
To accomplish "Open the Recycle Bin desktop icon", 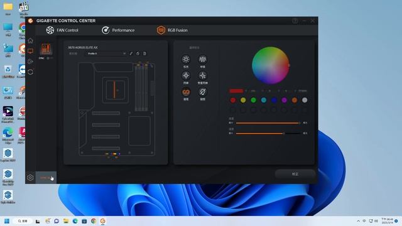I will coord(8,71).
